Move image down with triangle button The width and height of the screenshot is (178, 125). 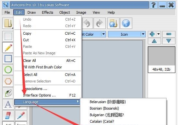[x=169, y=41]
